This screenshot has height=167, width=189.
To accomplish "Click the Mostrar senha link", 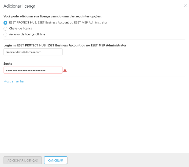I will (x=13, y=81).
